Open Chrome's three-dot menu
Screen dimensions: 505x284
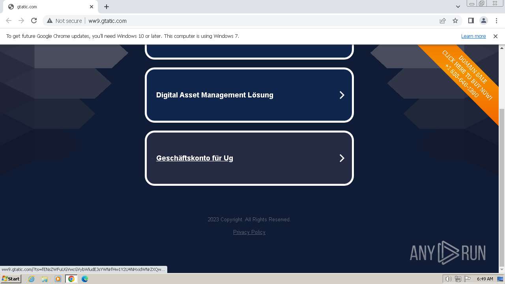click(x=496, y=21)
